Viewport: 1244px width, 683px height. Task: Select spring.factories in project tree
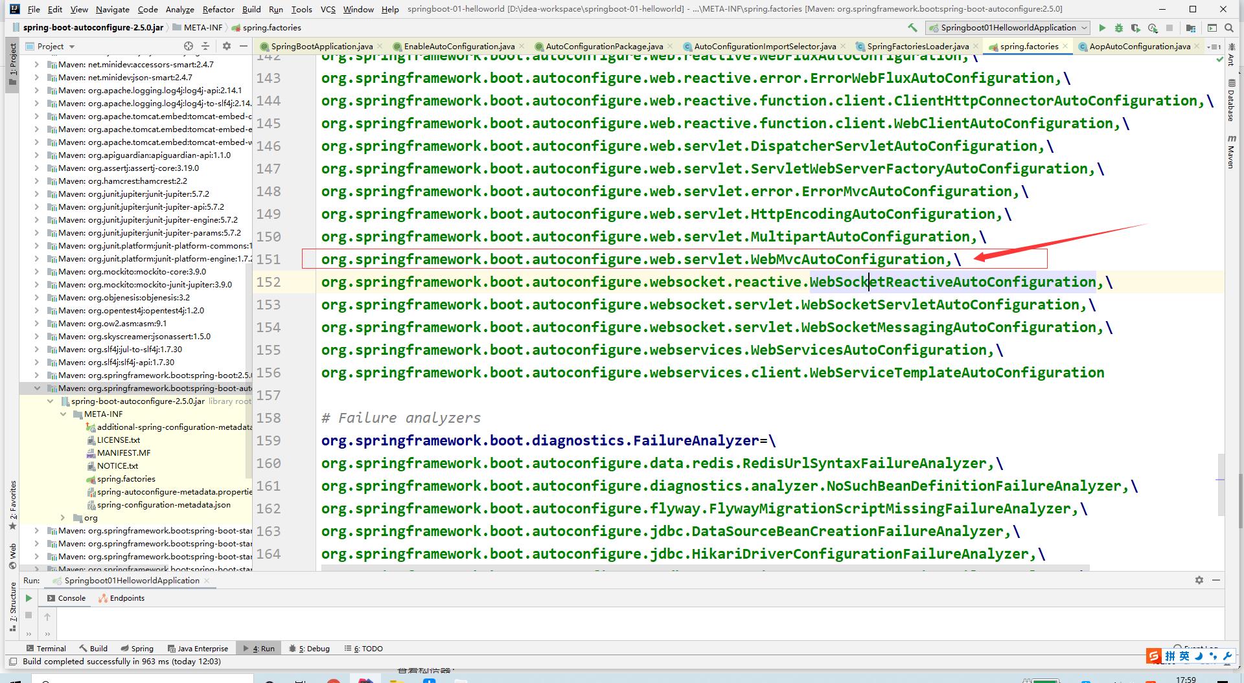(121, 479)
